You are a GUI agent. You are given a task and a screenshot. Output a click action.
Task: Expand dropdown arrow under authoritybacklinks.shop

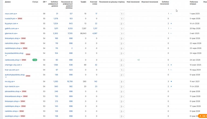(6, 77)
